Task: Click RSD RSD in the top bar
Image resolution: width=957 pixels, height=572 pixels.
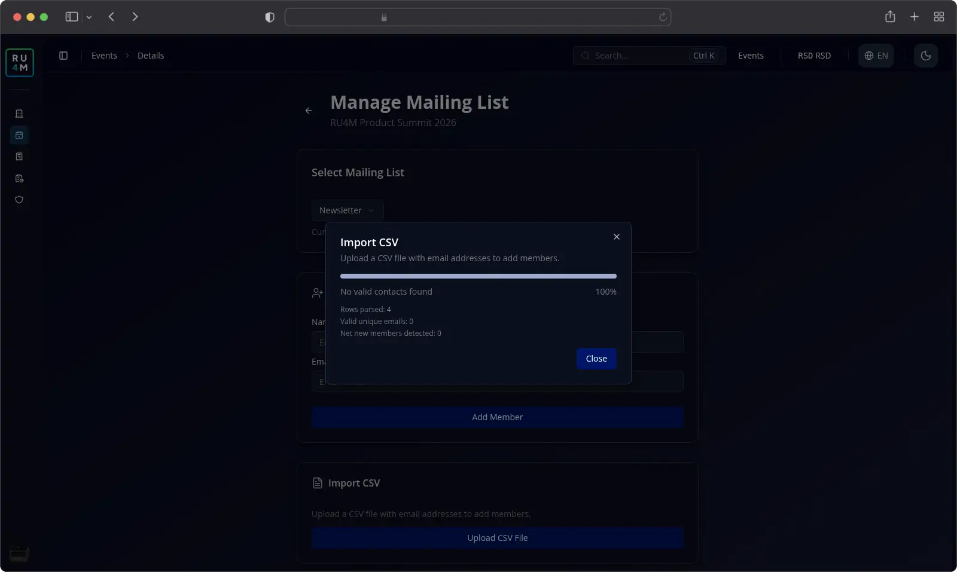Action: point(814,56)
